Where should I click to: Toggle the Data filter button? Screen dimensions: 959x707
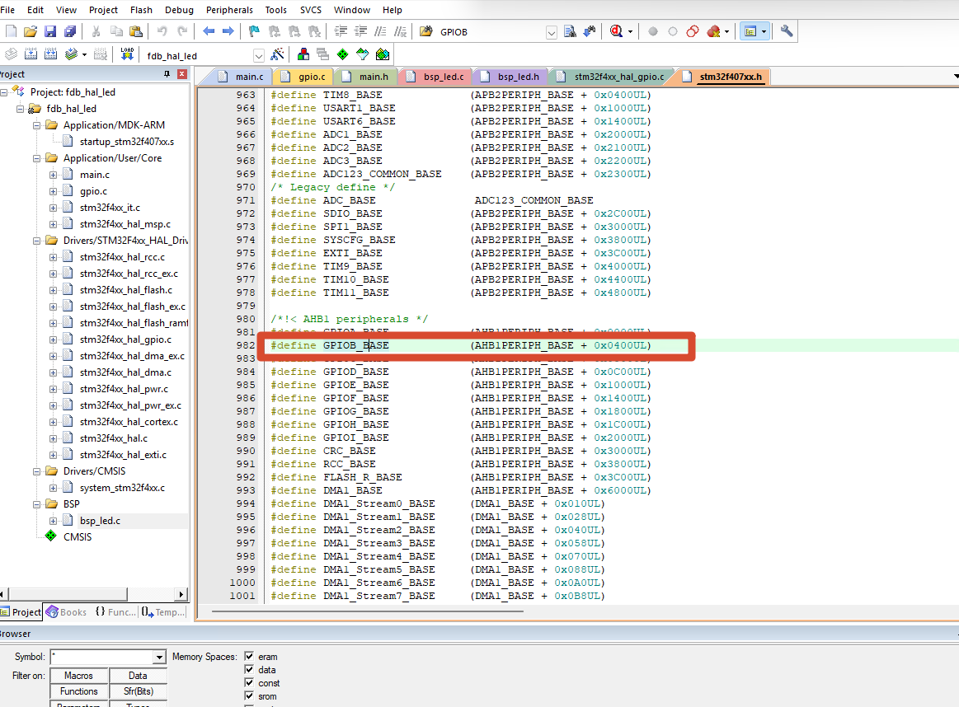click(138, 676)
